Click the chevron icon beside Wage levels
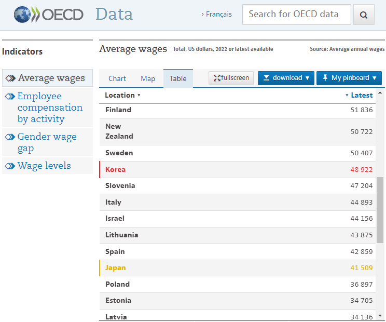The image size is (386, 322). pyautogui.click(x=10, y=166)
